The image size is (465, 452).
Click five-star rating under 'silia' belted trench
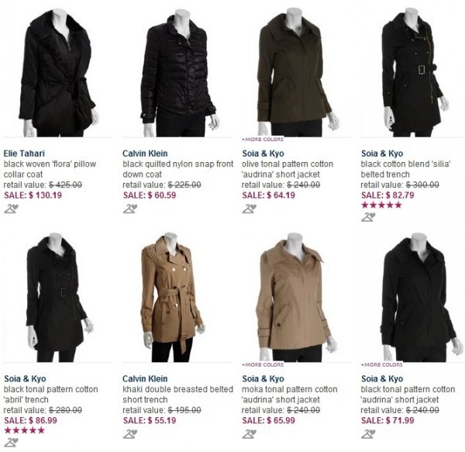pos(381,205)
